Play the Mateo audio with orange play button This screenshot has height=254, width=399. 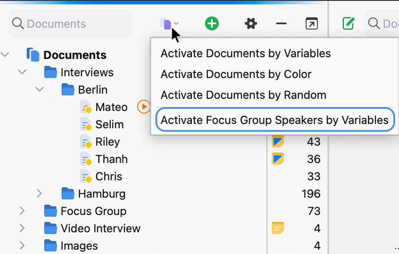tap(144, 107)
